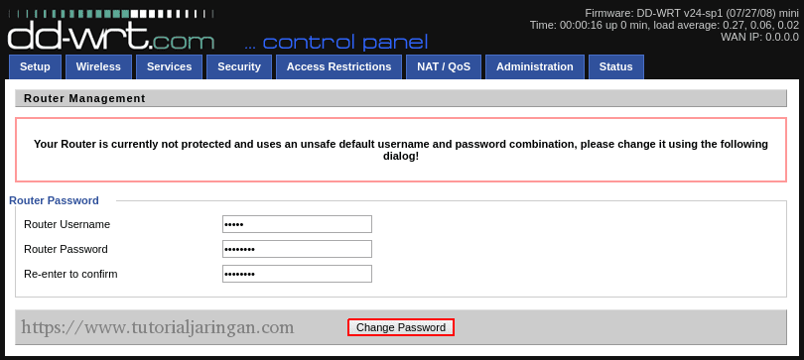Viewport: 804px width, 360px height.
Task: Click the WAN IP status text
Action: (759, 37)
